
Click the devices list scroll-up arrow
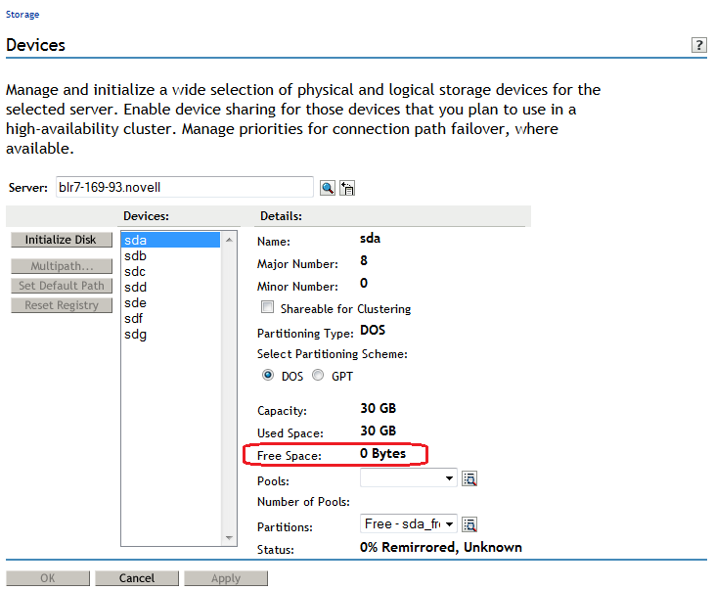pyautogui.click(x=230, y=239)
